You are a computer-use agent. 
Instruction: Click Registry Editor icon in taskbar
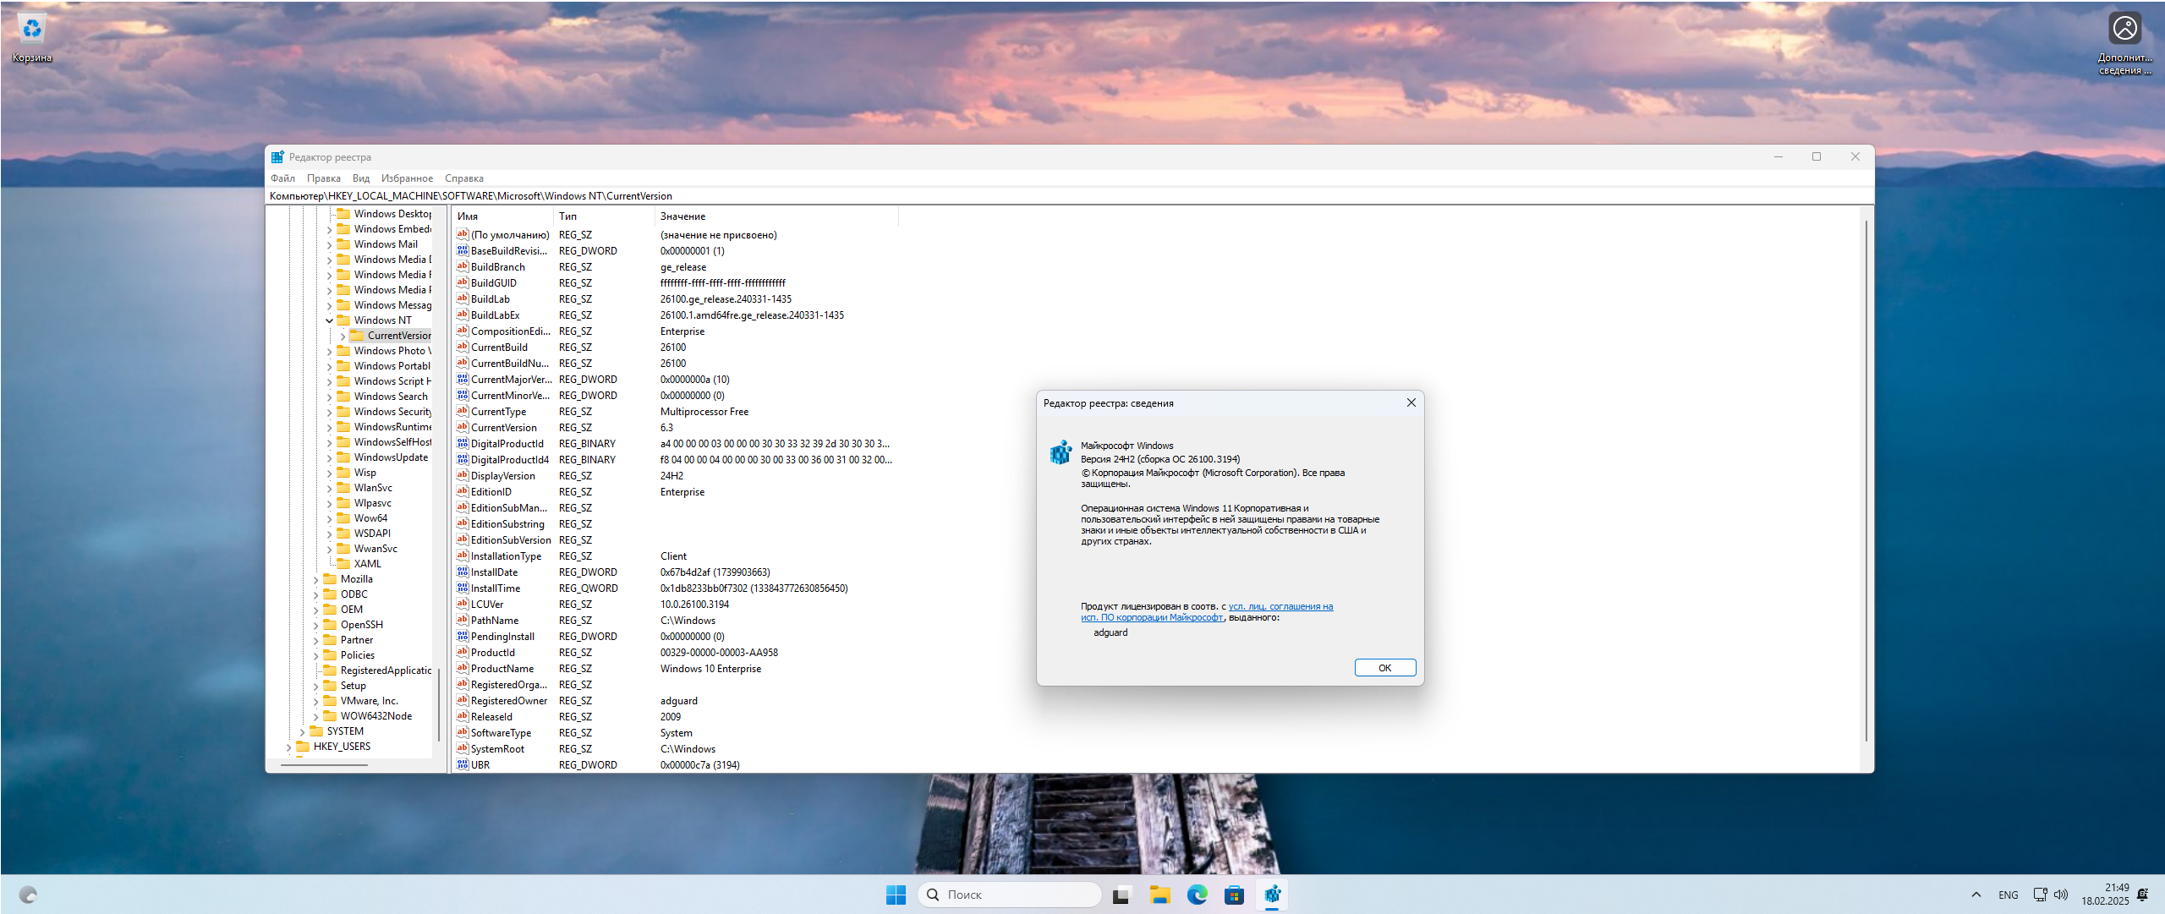pyautogui.click(x=1272, y=895)
